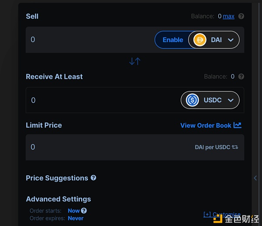This screenshot has height=226, width=262.
Task: Click the help icon beside Sell balance
Action: [x=241, y=16]
